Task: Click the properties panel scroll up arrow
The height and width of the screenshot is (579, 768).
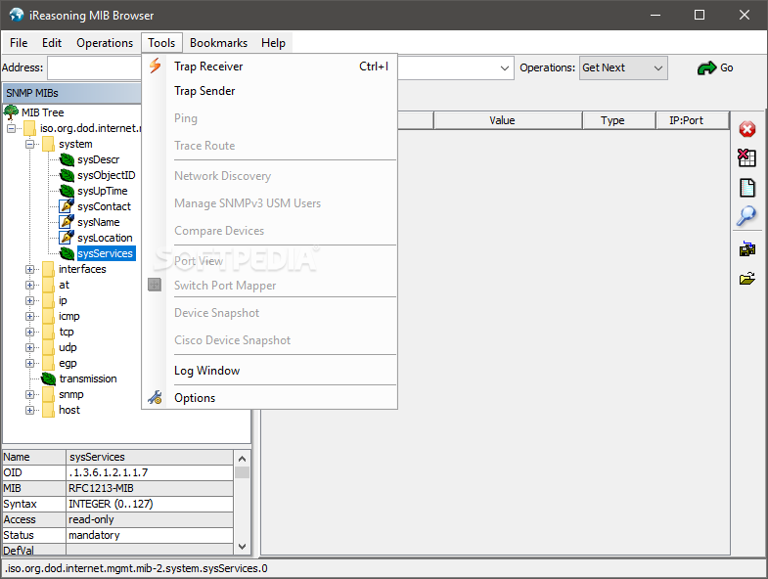Action: click(x=242, y=459)
